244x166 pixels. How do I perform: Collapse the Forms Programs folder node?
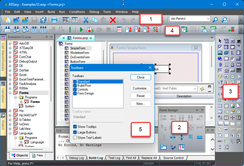pyautogui.click(x=15, y=97)
